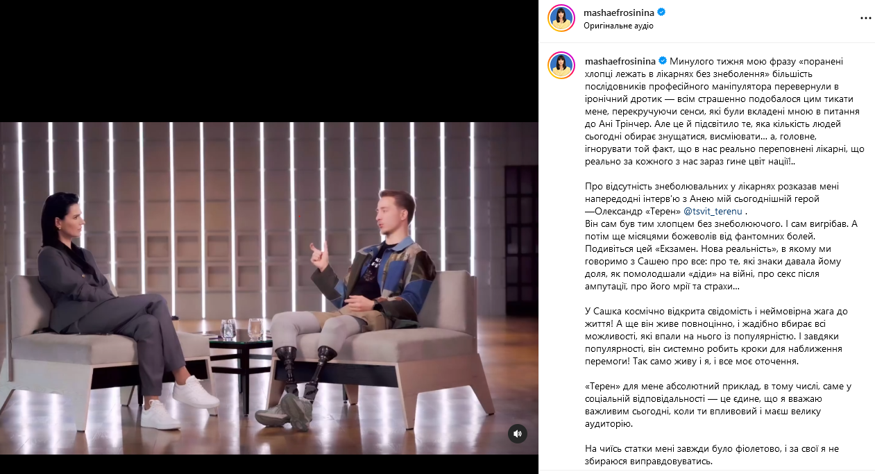Screen dimensions: 875x474
Task: Click the video frame to pause playback
Action: 269,288
